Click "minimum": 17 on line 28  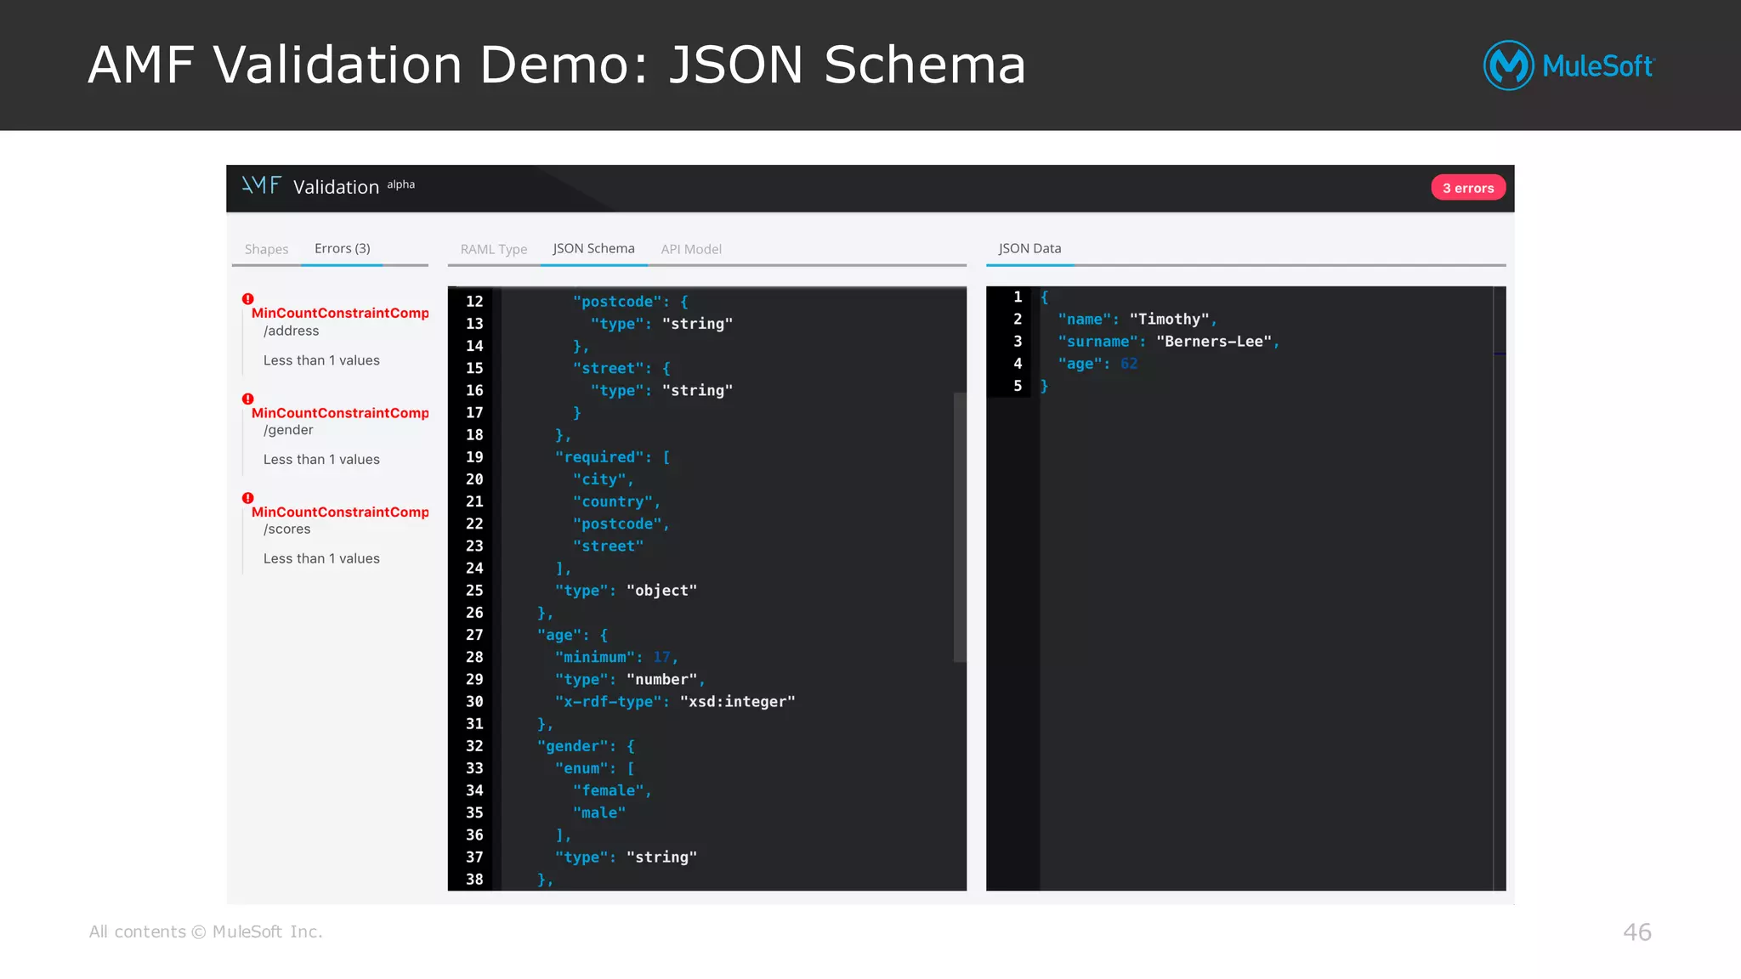(x=616, y=657)
